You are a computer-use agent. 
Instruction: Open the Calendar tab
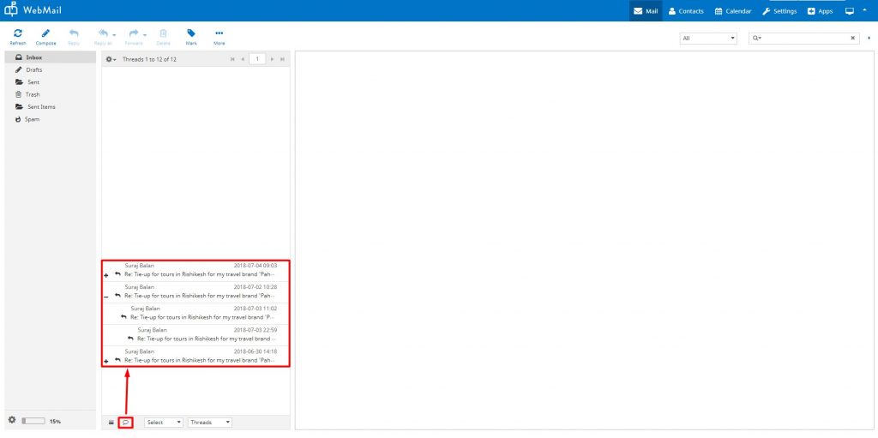pyautogui.click(x=733, y=11)
